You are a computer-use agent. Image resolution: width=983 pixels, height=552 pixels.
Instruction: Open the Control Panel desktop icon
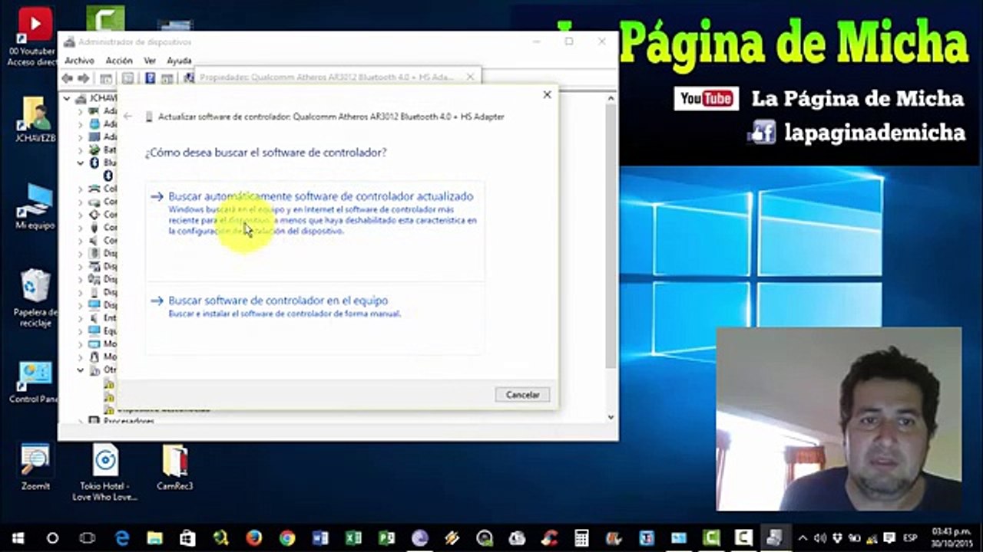pos(35,382)
